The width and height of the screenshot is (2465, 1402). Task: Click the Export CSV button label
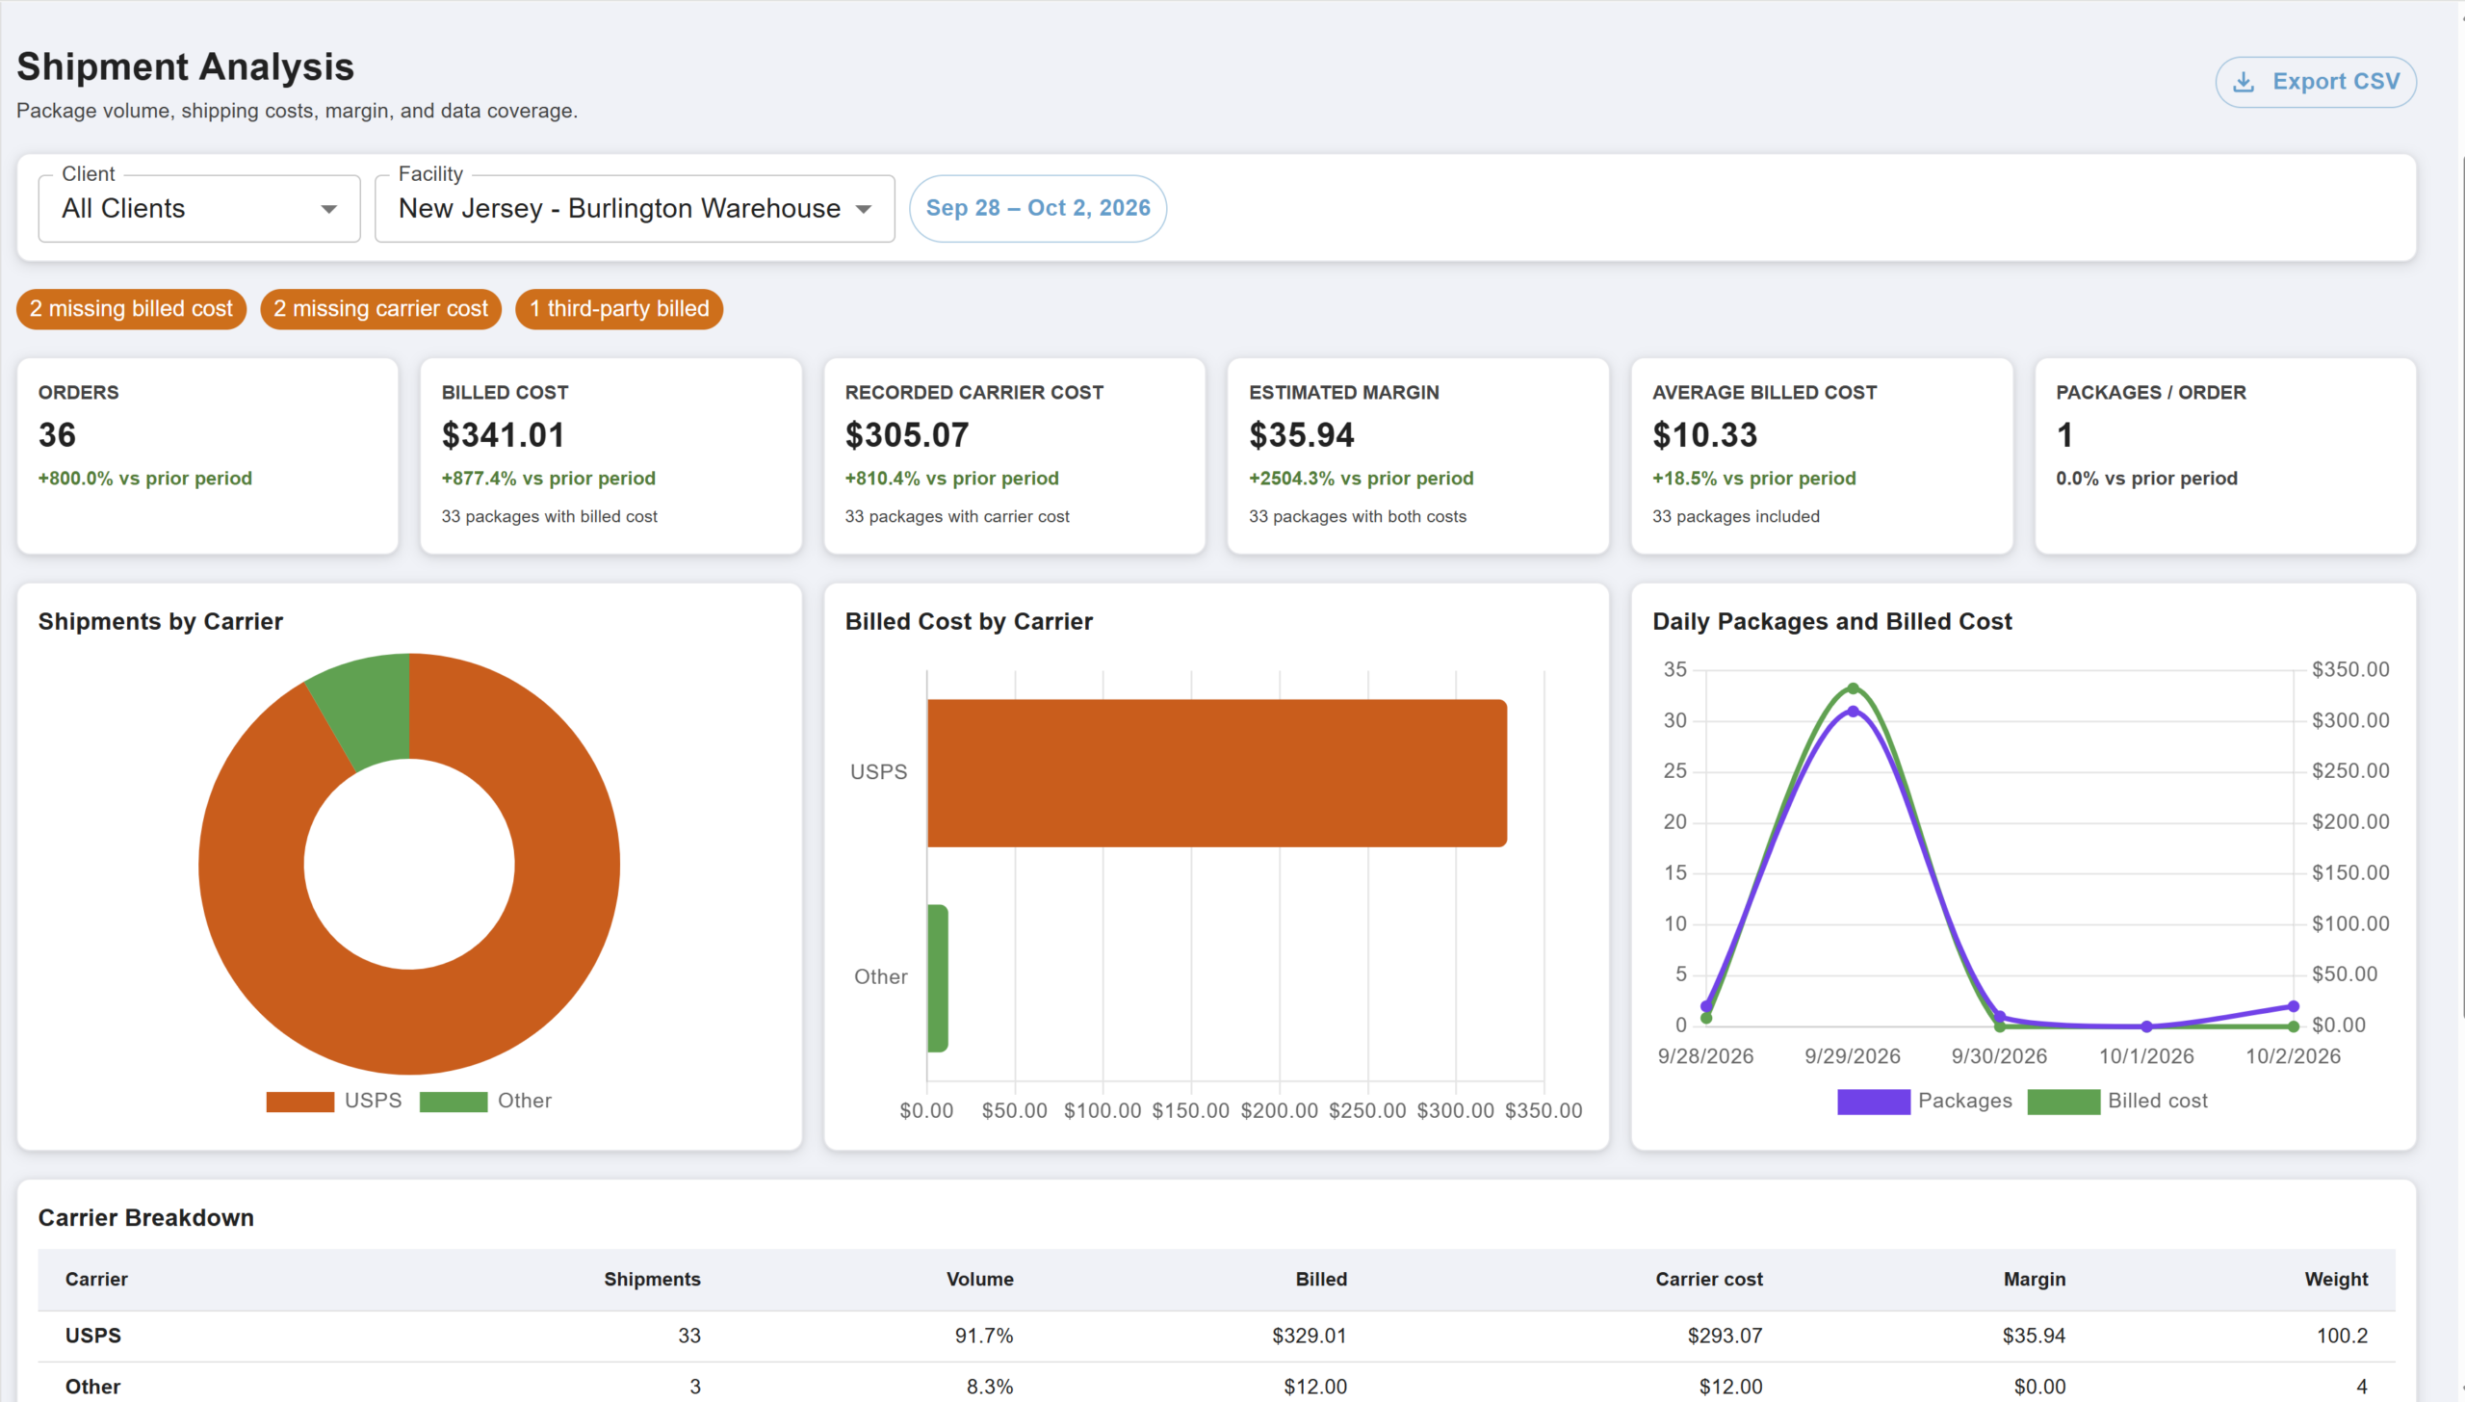(2336, 82)
